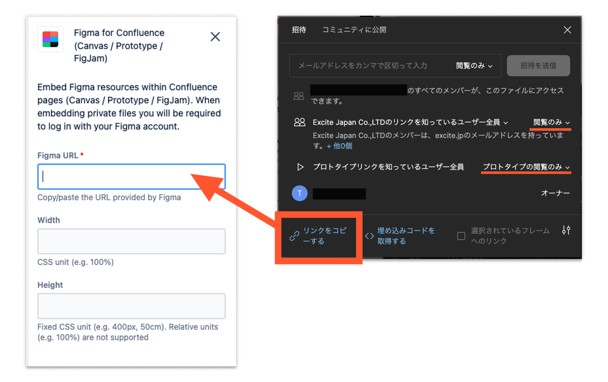Screen dimensions: 608x382
Task: Click the Height input field
Action: tap(131, 306)
